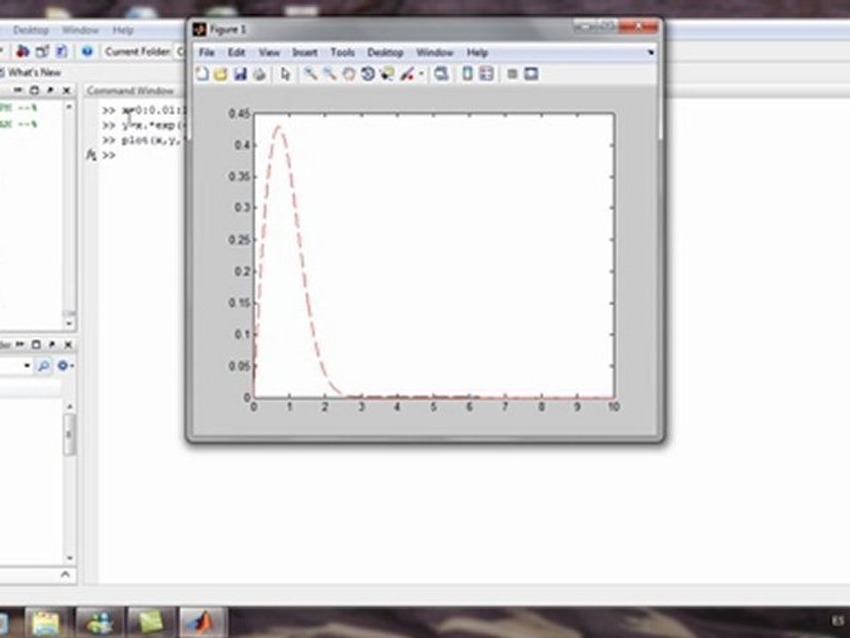The image size is (850, 638).
Task: Hide plot tools in Figure 1 toolbar
Action: click(512, 74)
